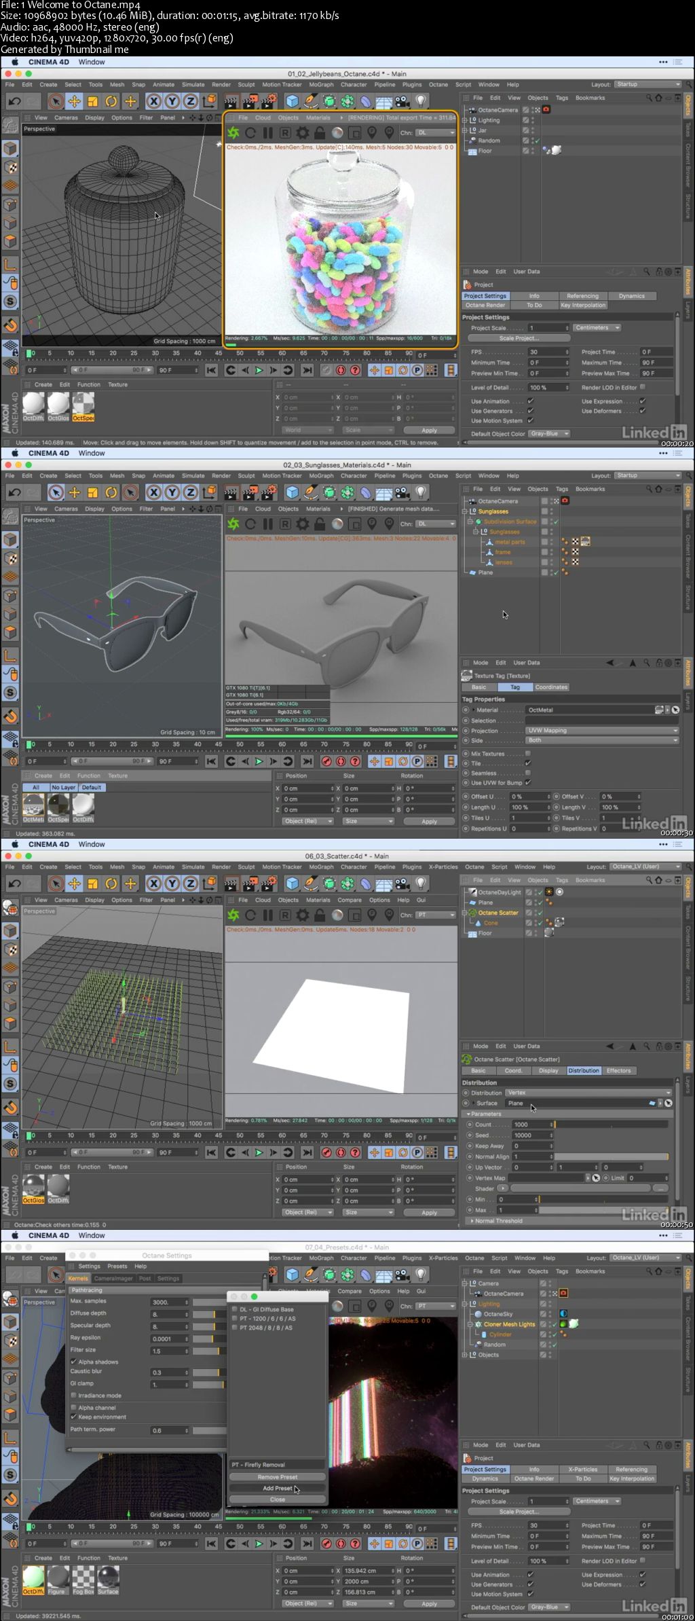Click the MoGraph cloner icon in Presets window toolbar
The height and width of the screenshot is (1621, 695).
pos(347,1275)
